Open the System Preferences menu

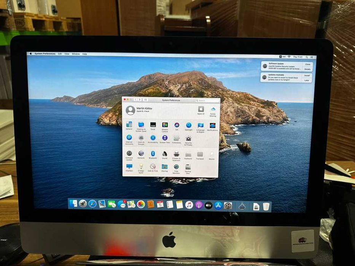click(45, 54)
